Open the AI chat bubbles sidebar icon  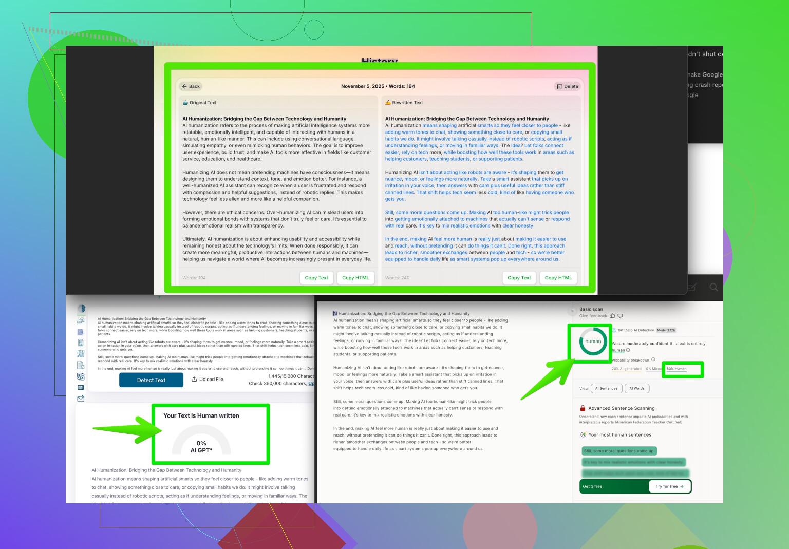(x=81, y=321)
